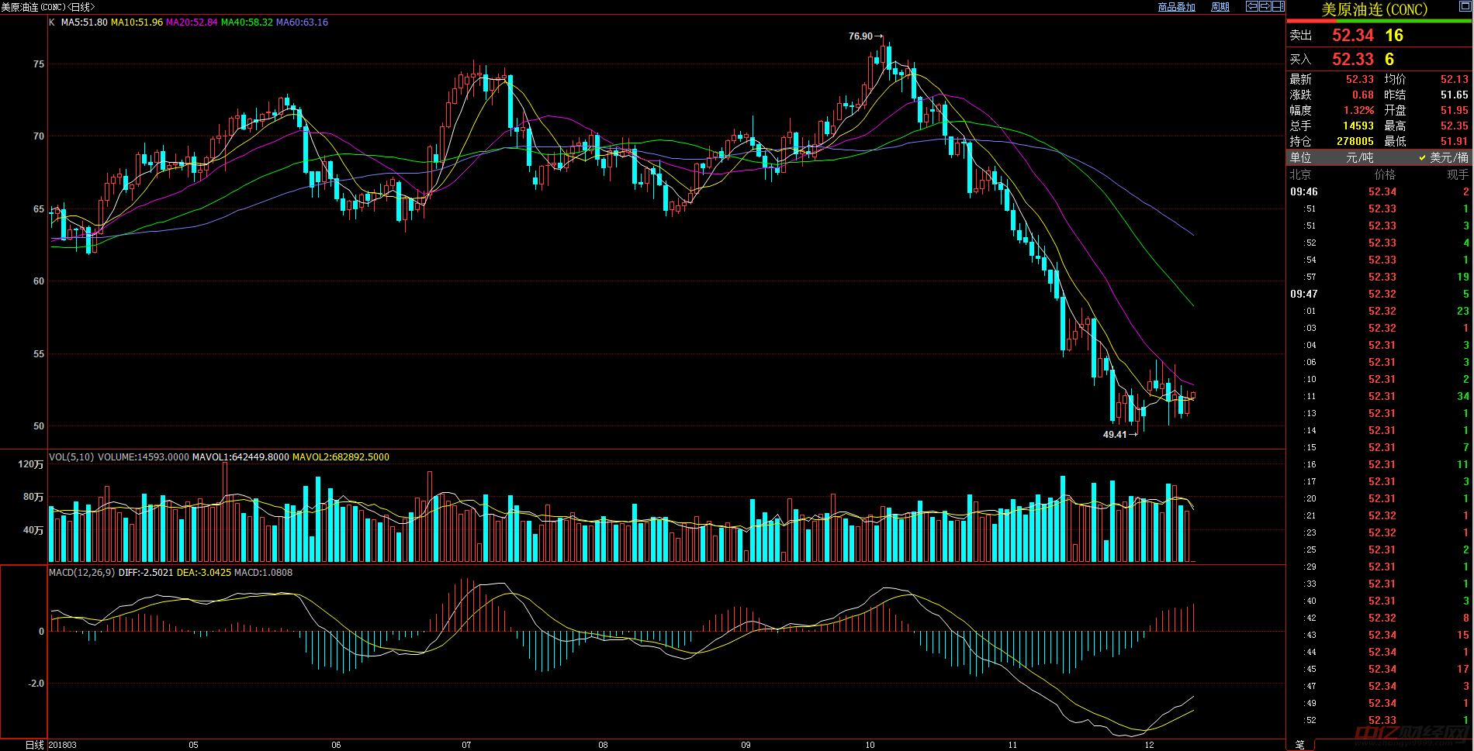Screen dimensions: 1474x751
Task: Click the -2.0 MACD axis label
Action: point(36,684)
